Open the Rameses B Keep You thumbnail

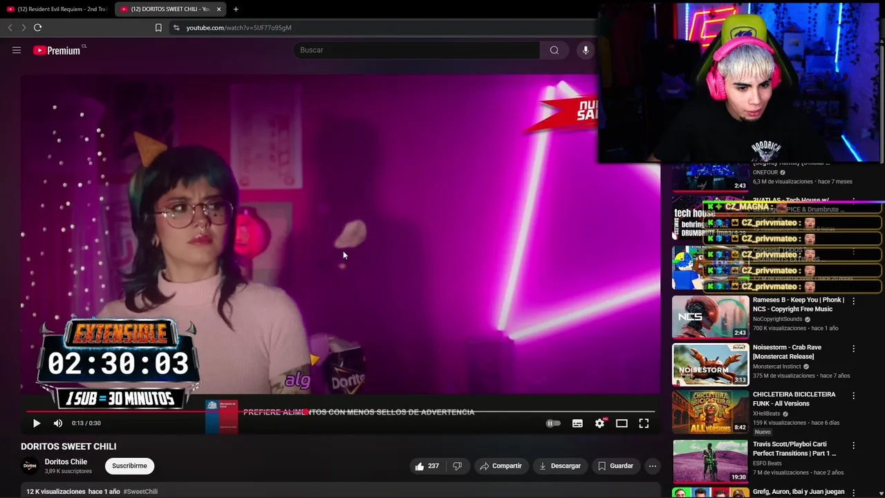coord(710,317)
